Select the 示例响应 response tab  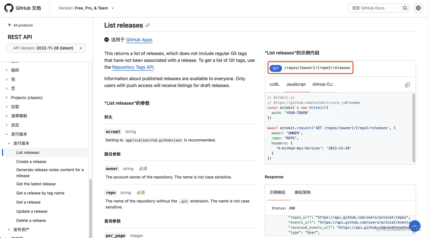(x=277, y=192)
